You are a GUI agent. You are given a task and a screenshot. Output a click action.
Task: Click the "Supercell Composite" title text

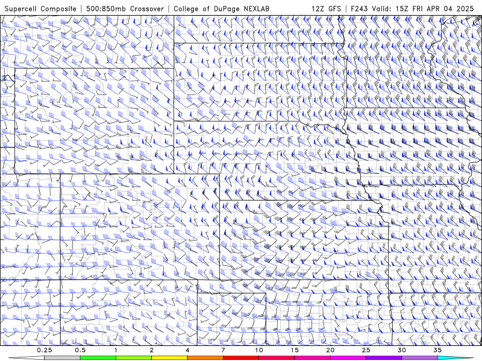(x=40, y=8)
